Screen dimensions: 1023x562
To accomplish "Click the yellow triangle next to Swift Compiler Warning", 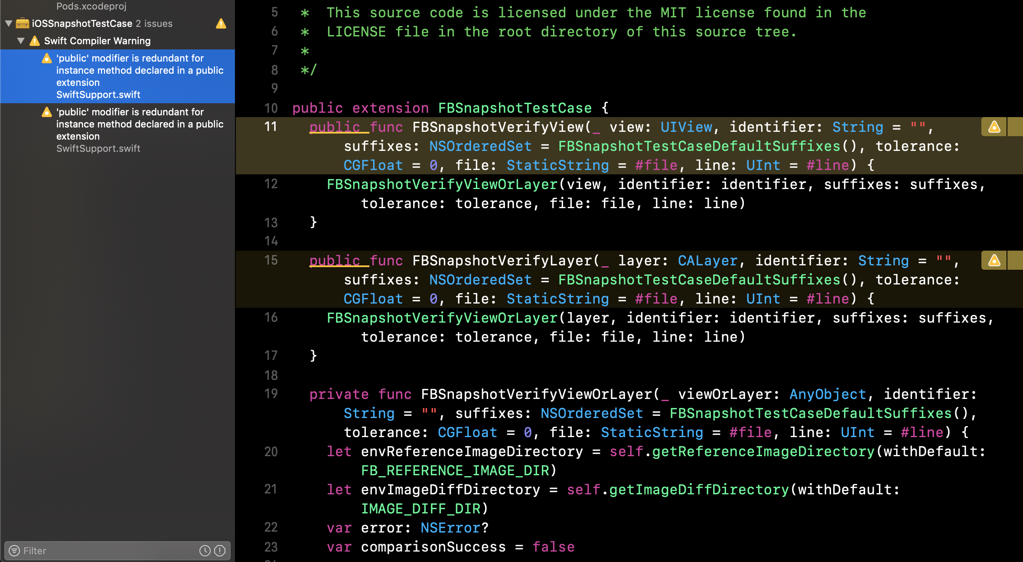I will (35, 40).
